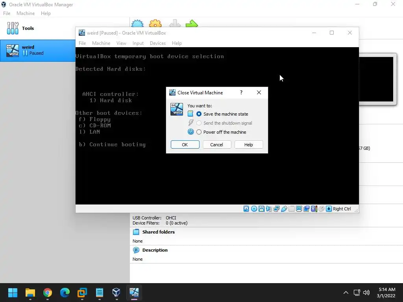Open View menu in the VM window
Image resolution: width=403 pixels, height=302 pixels.
[121, 43]
